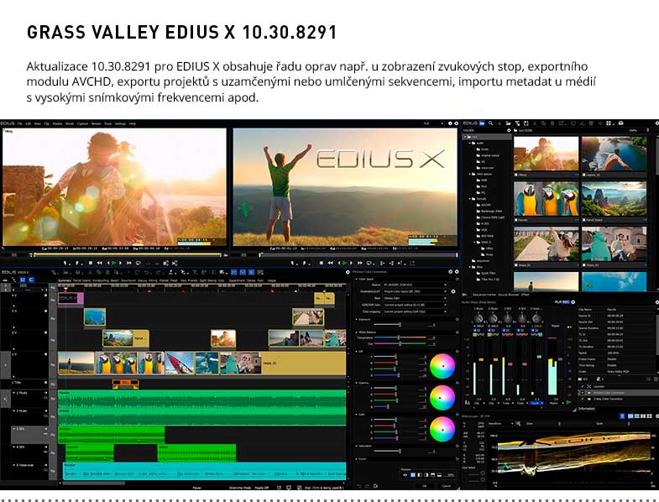
Task: Click the Exposure slider
Action: click(400, 325)
